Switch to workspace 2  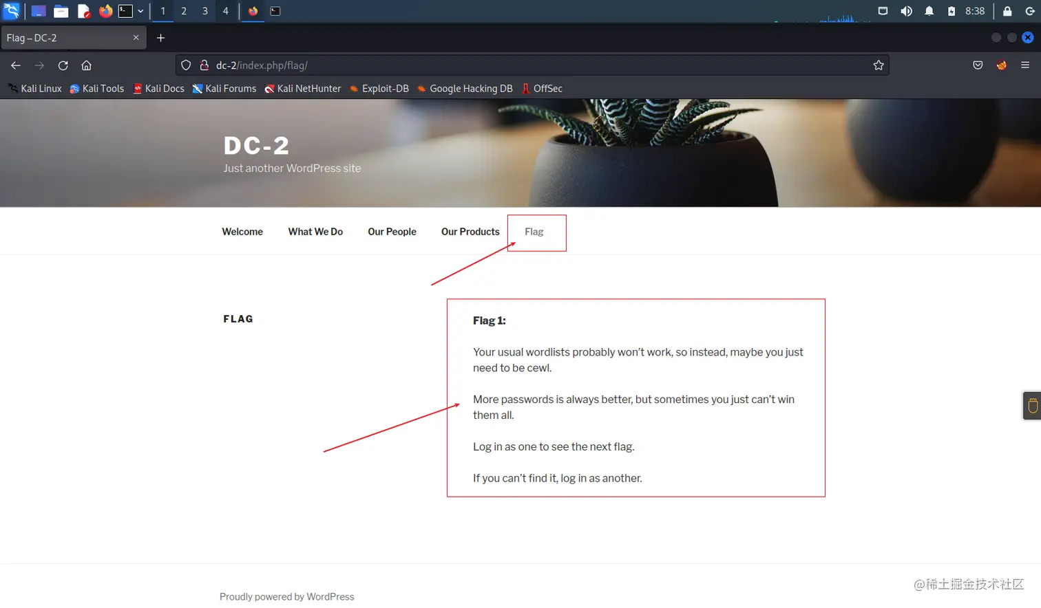184,11
